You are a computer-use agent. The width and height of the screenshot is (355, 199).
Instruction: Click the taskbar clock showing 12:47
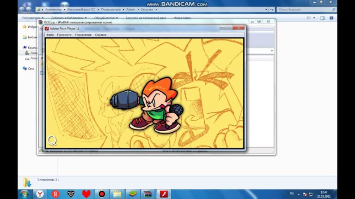coord(324,194)
